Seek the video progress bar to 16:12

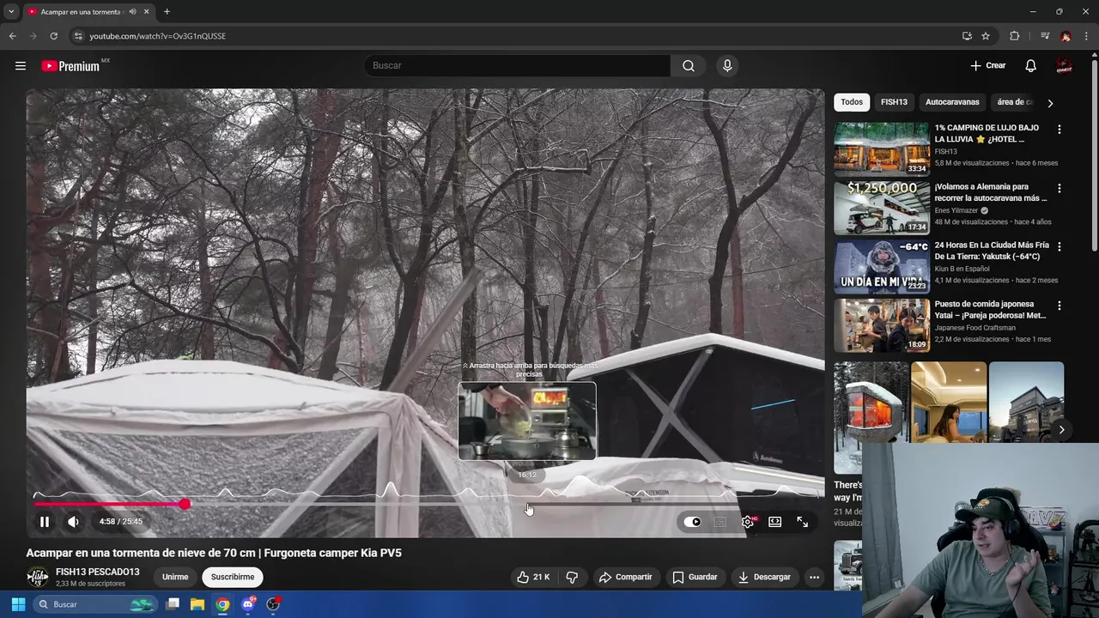(x=527, y=505)
